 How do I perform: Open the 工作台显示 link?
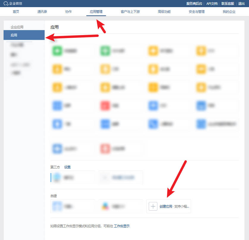point(122,226)
